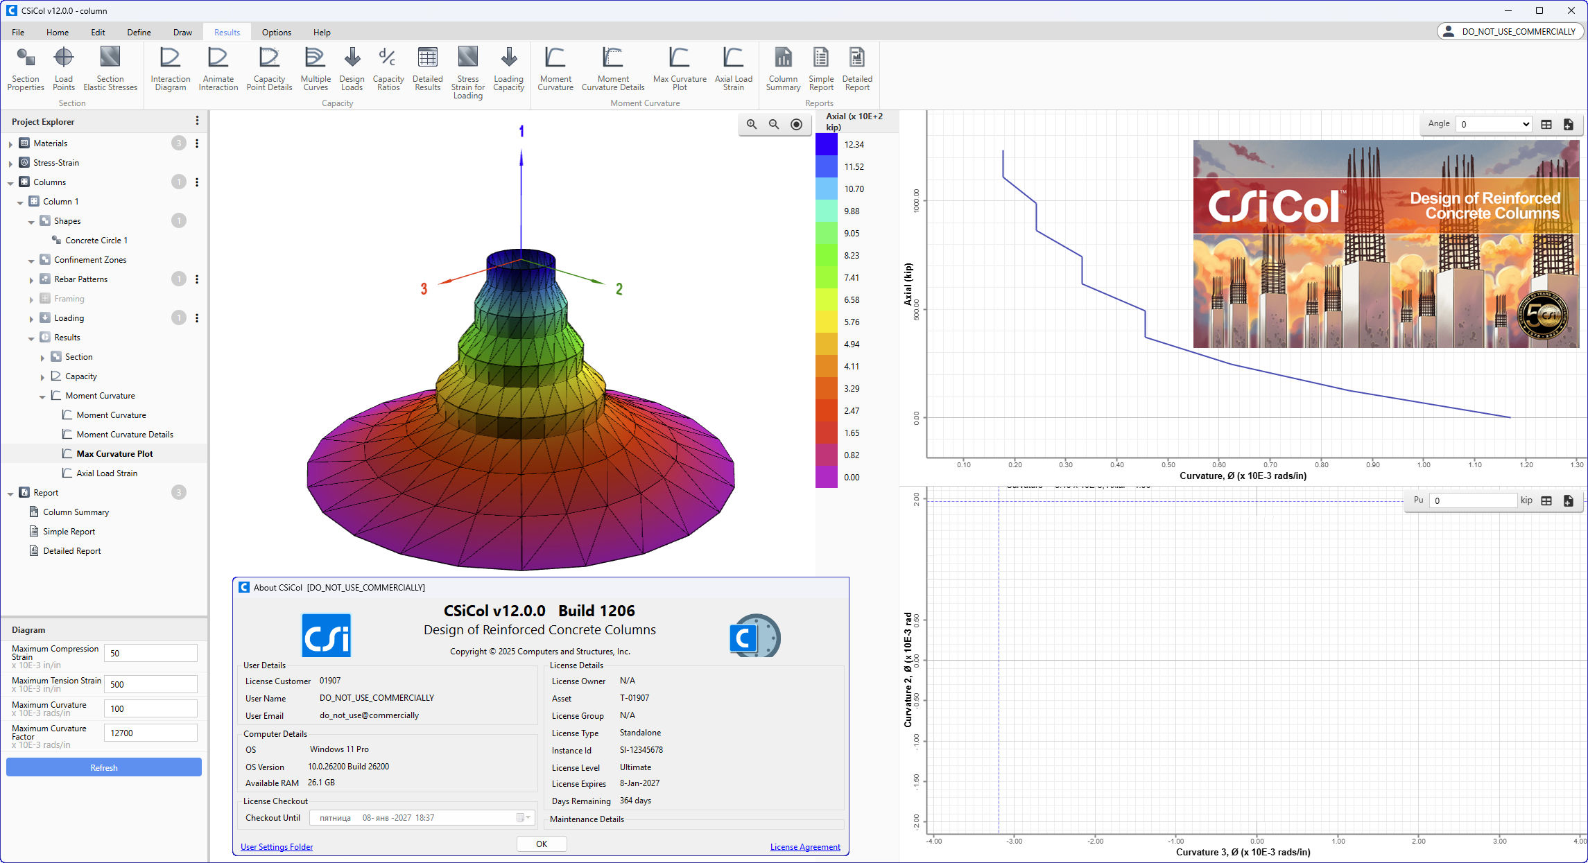Open the Interaction Diagram tool
The height and width of the screenshot is (863, 1588).
(x=170, y=67)
